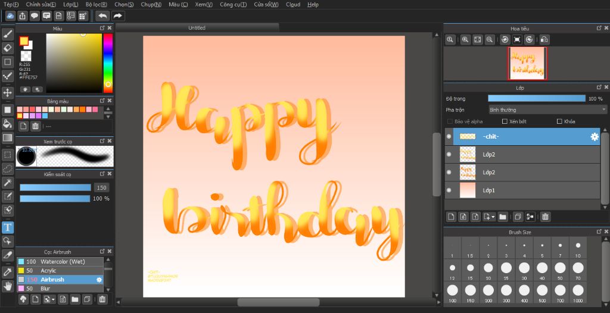Flip canvas view in Navigator
Image resolution: width=610 pixels, height=313 pixels.
[544, 39]
